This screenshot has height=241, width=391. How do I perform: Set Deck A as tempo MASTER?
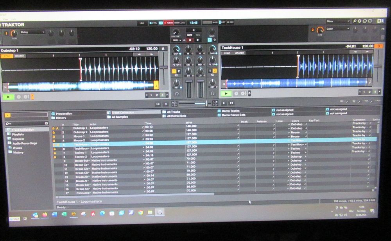[19, 56]
